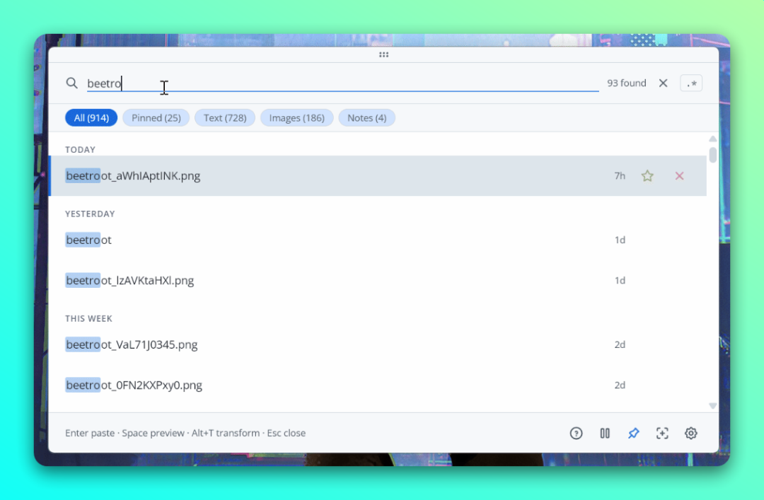Pin beetroot_aWhIAptINK.png with star icon
764x500 pixels.
647,176
